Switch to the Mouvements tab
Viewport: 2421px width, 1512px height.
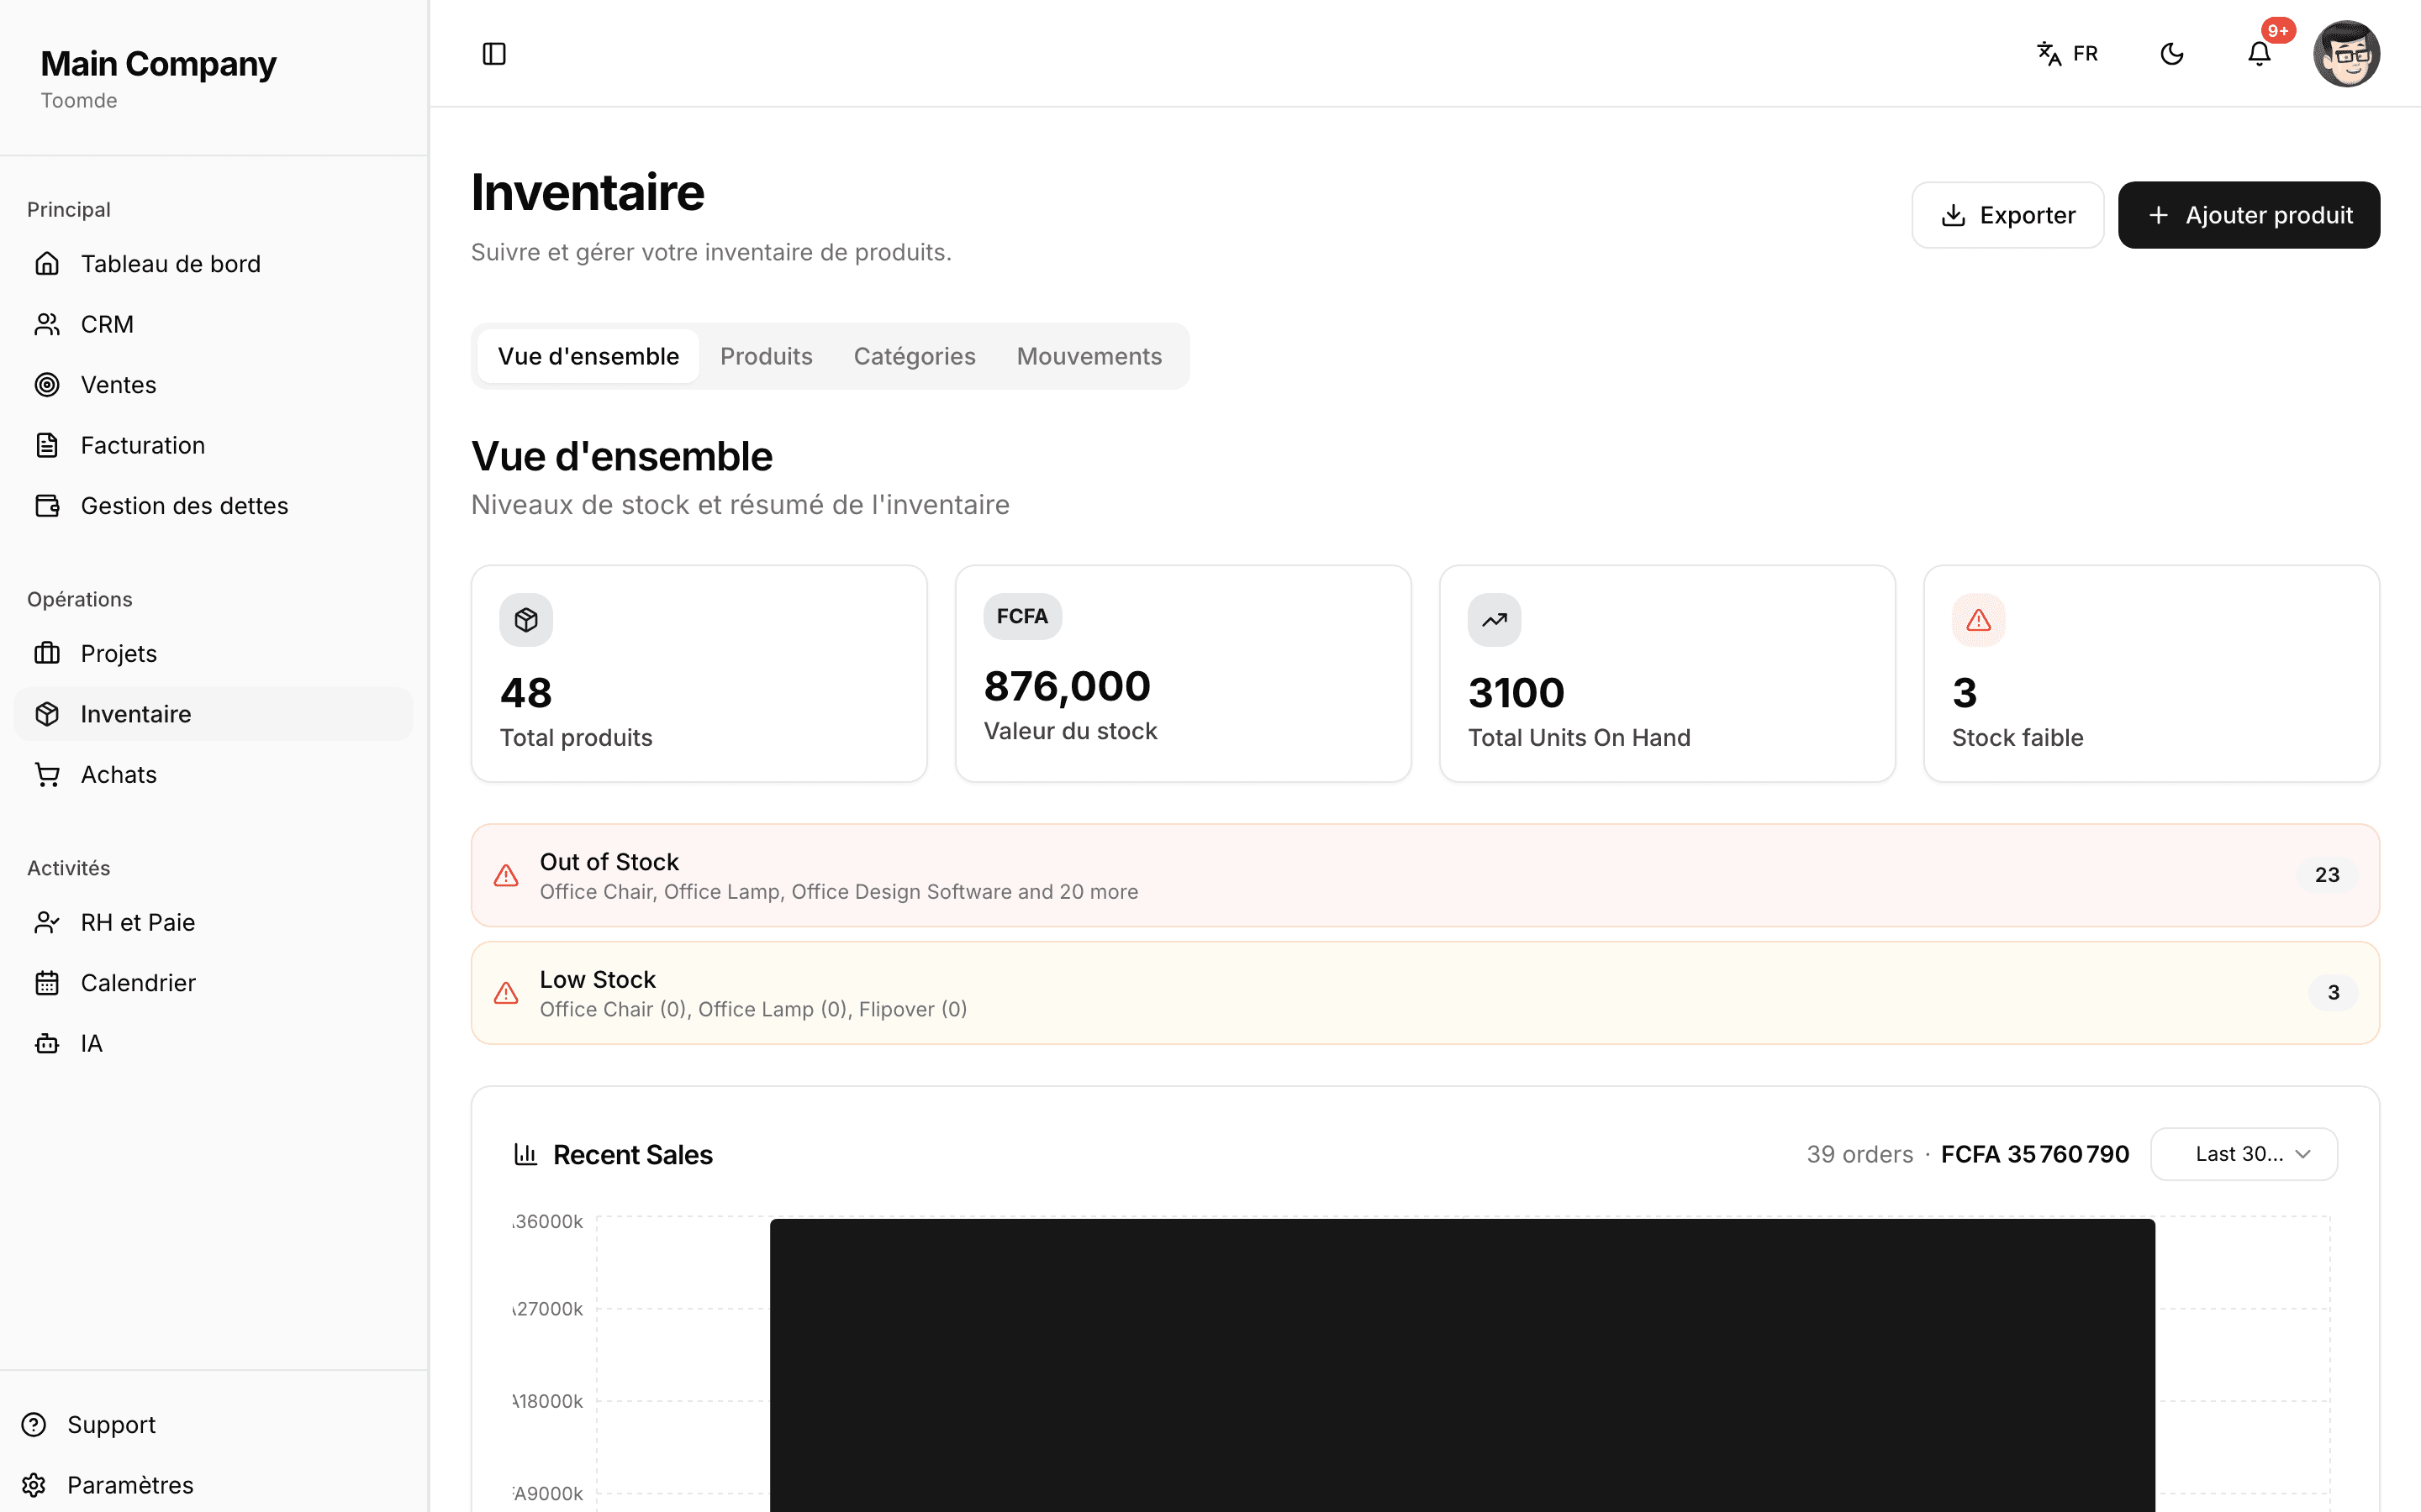pyautogui.click(x=1089, y=356)
